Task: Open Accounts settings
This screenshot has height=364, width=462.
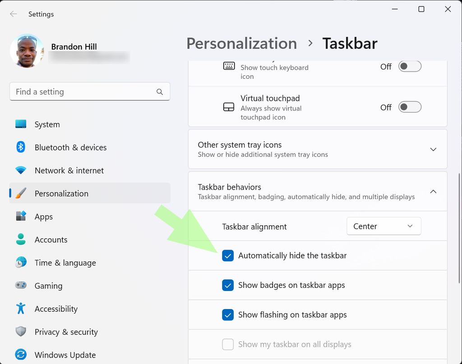Action: (x=51, y=240)
